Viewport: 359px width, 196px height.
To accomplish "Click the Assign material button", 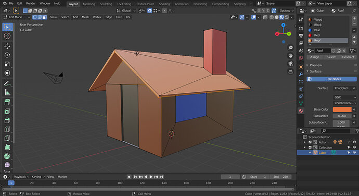I will point(315,57).
